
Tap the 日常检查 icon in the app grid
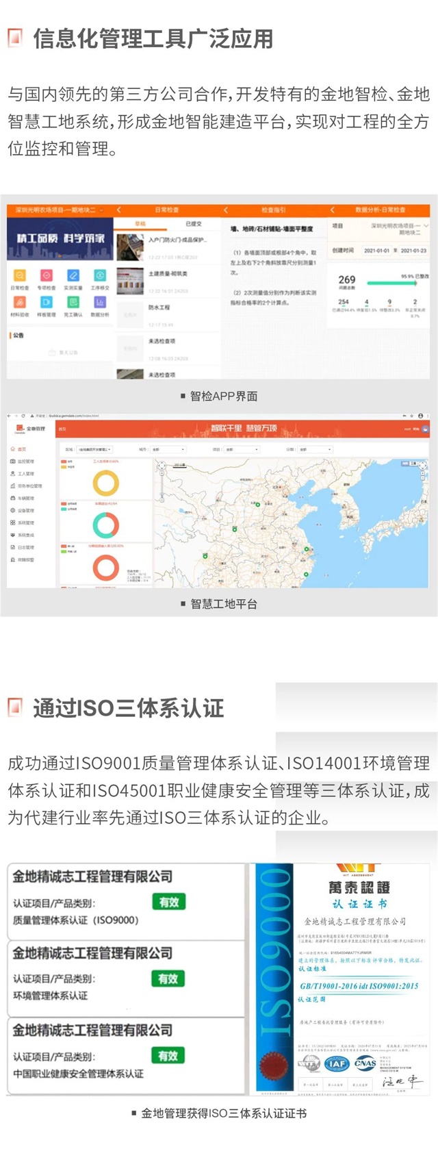click(19, 276)
